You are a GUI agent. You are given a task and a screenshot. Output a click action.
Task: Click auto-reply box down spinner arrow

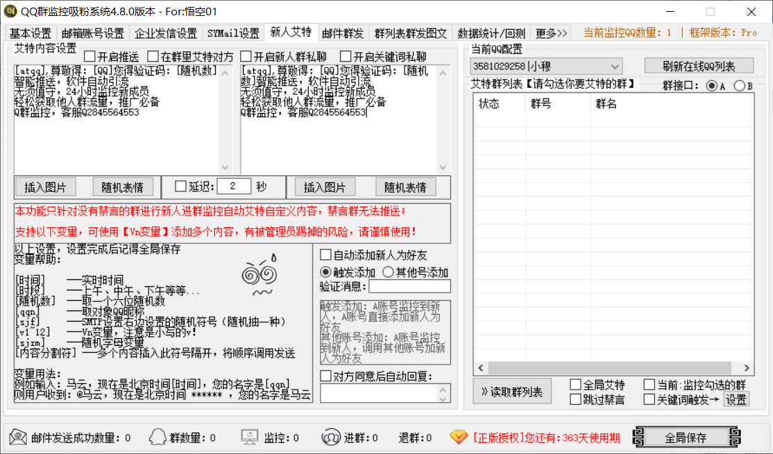point(443,398)
